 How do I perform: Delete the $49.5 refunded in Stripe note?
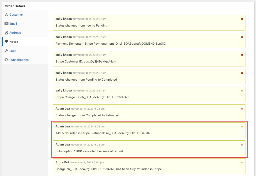tap(242, 127)
